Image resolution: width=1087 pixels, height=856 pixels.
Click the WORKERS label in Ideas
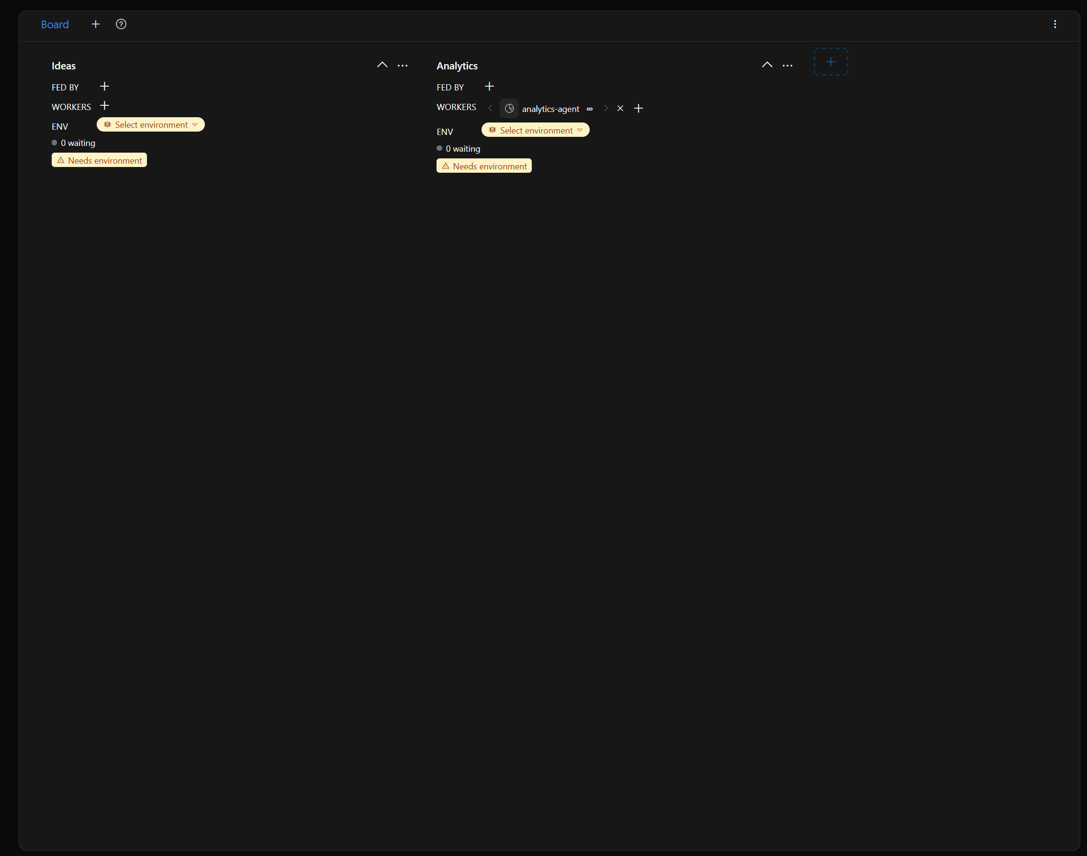click(71, 107)
